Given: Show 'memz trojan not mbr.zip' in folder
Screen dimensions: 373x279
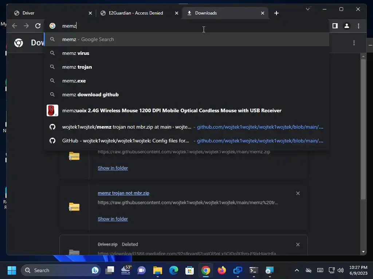Looking at the screenshot, I should (x=113, y=219).
